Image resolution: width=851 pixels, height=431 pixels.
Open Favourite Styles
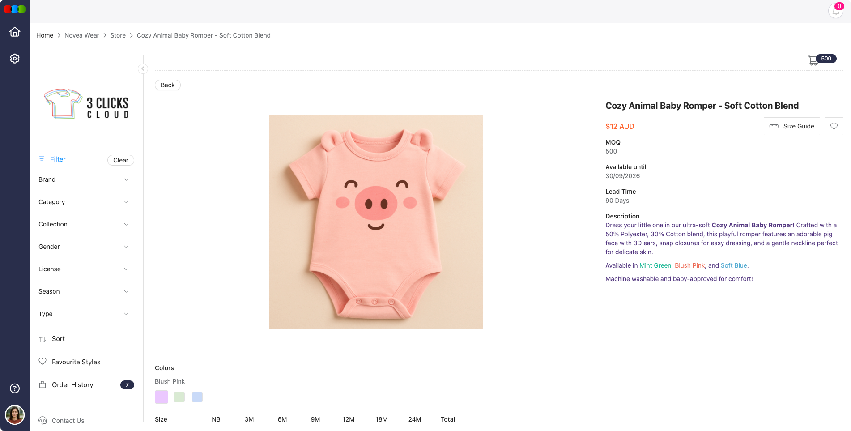[76, 362]
